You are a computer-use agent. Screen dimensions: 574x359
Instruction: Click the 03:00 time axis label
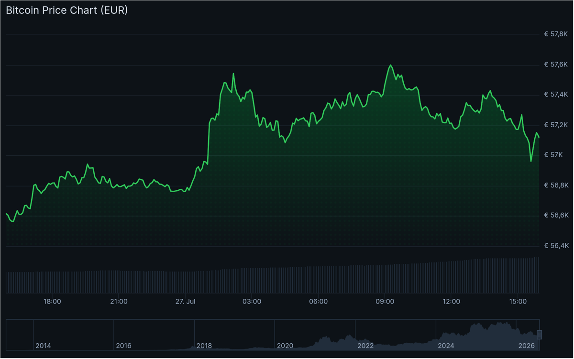(252, 302)
